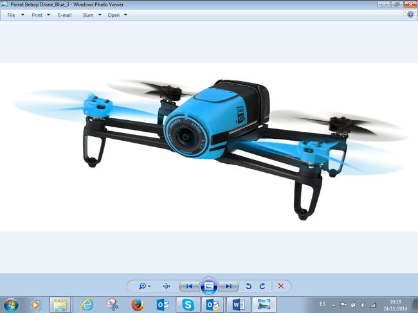Show hidden system tray icons
Screen dimensions: 418x313
[x=334, y=305]
